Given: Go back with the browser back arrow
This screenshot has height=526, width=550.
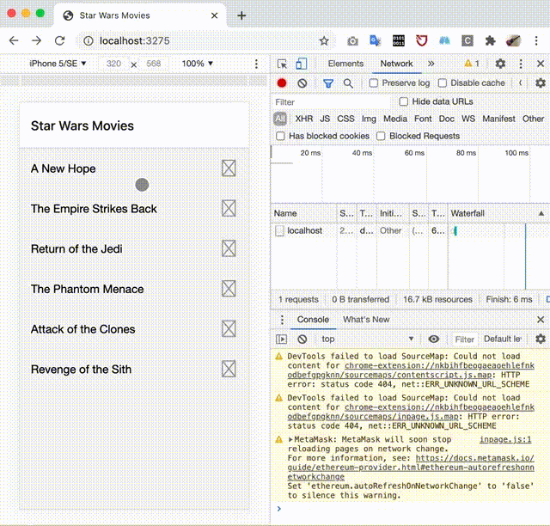Looking at the screenshot, I should pyautogui.click(x=14, y=40).
